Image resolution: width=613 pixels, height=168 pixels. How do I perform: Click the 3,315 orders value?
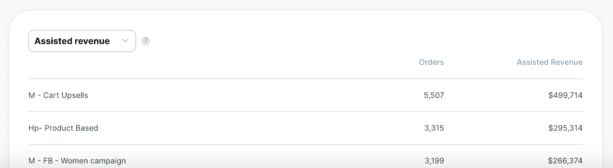434,128
